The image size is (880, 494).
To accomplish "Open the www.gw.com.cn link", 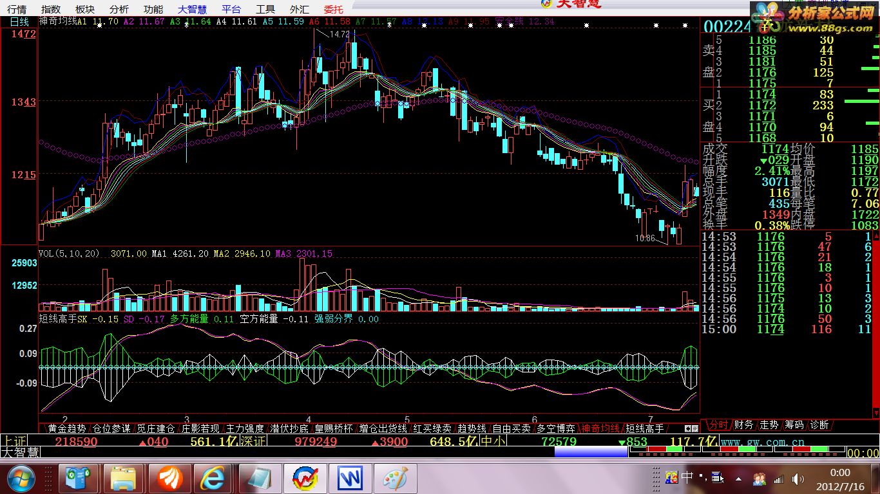I will point(762,443).
